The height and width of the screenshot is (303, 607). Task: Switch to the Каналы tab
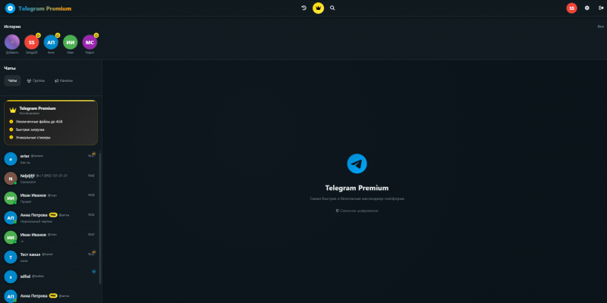(x=64, y=81)
